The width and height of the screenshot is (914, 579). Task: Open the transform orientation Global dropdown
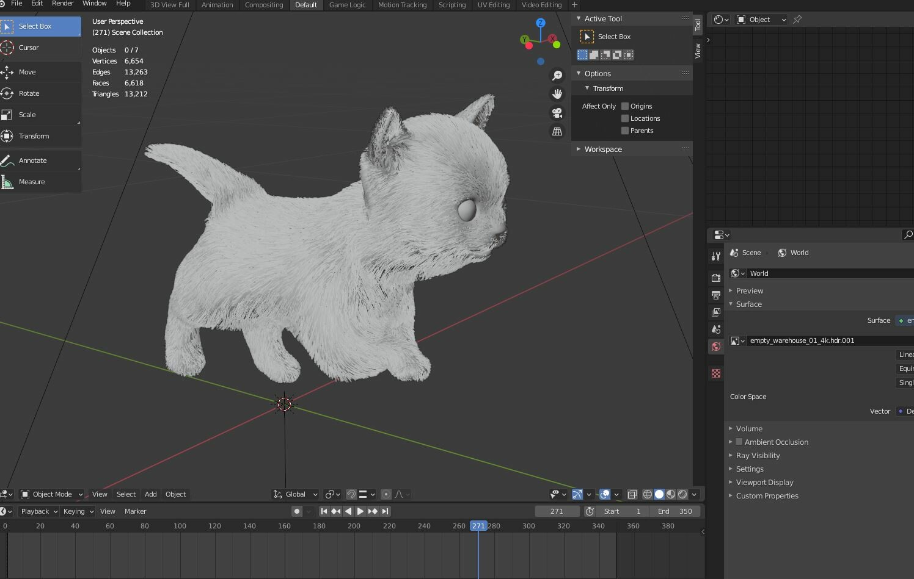[x=295, y=494]
